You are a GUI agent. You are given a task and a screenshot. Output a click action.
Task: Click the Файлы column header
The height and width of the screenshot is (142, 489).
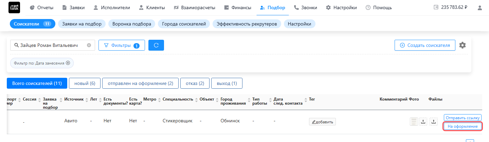coord(435,99)
